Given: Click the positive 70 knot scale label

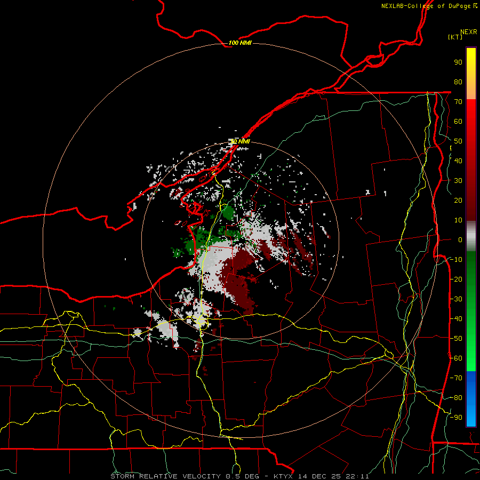Looking at the screenshot, I should 458,102.
